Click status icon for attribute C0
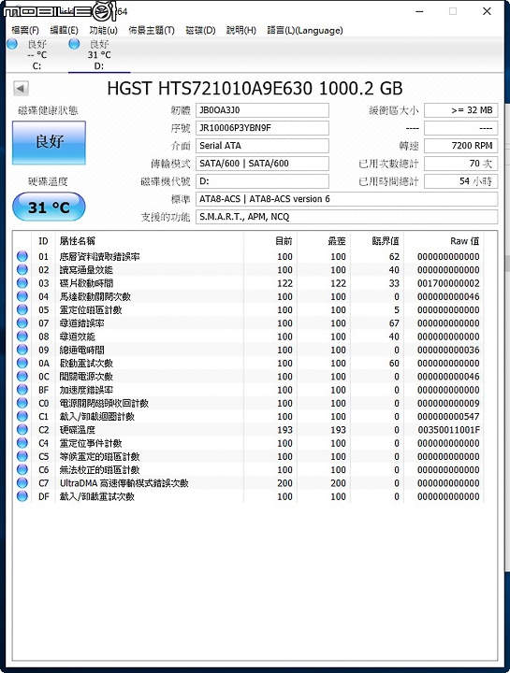510x673 pixels. click(22, 403)
